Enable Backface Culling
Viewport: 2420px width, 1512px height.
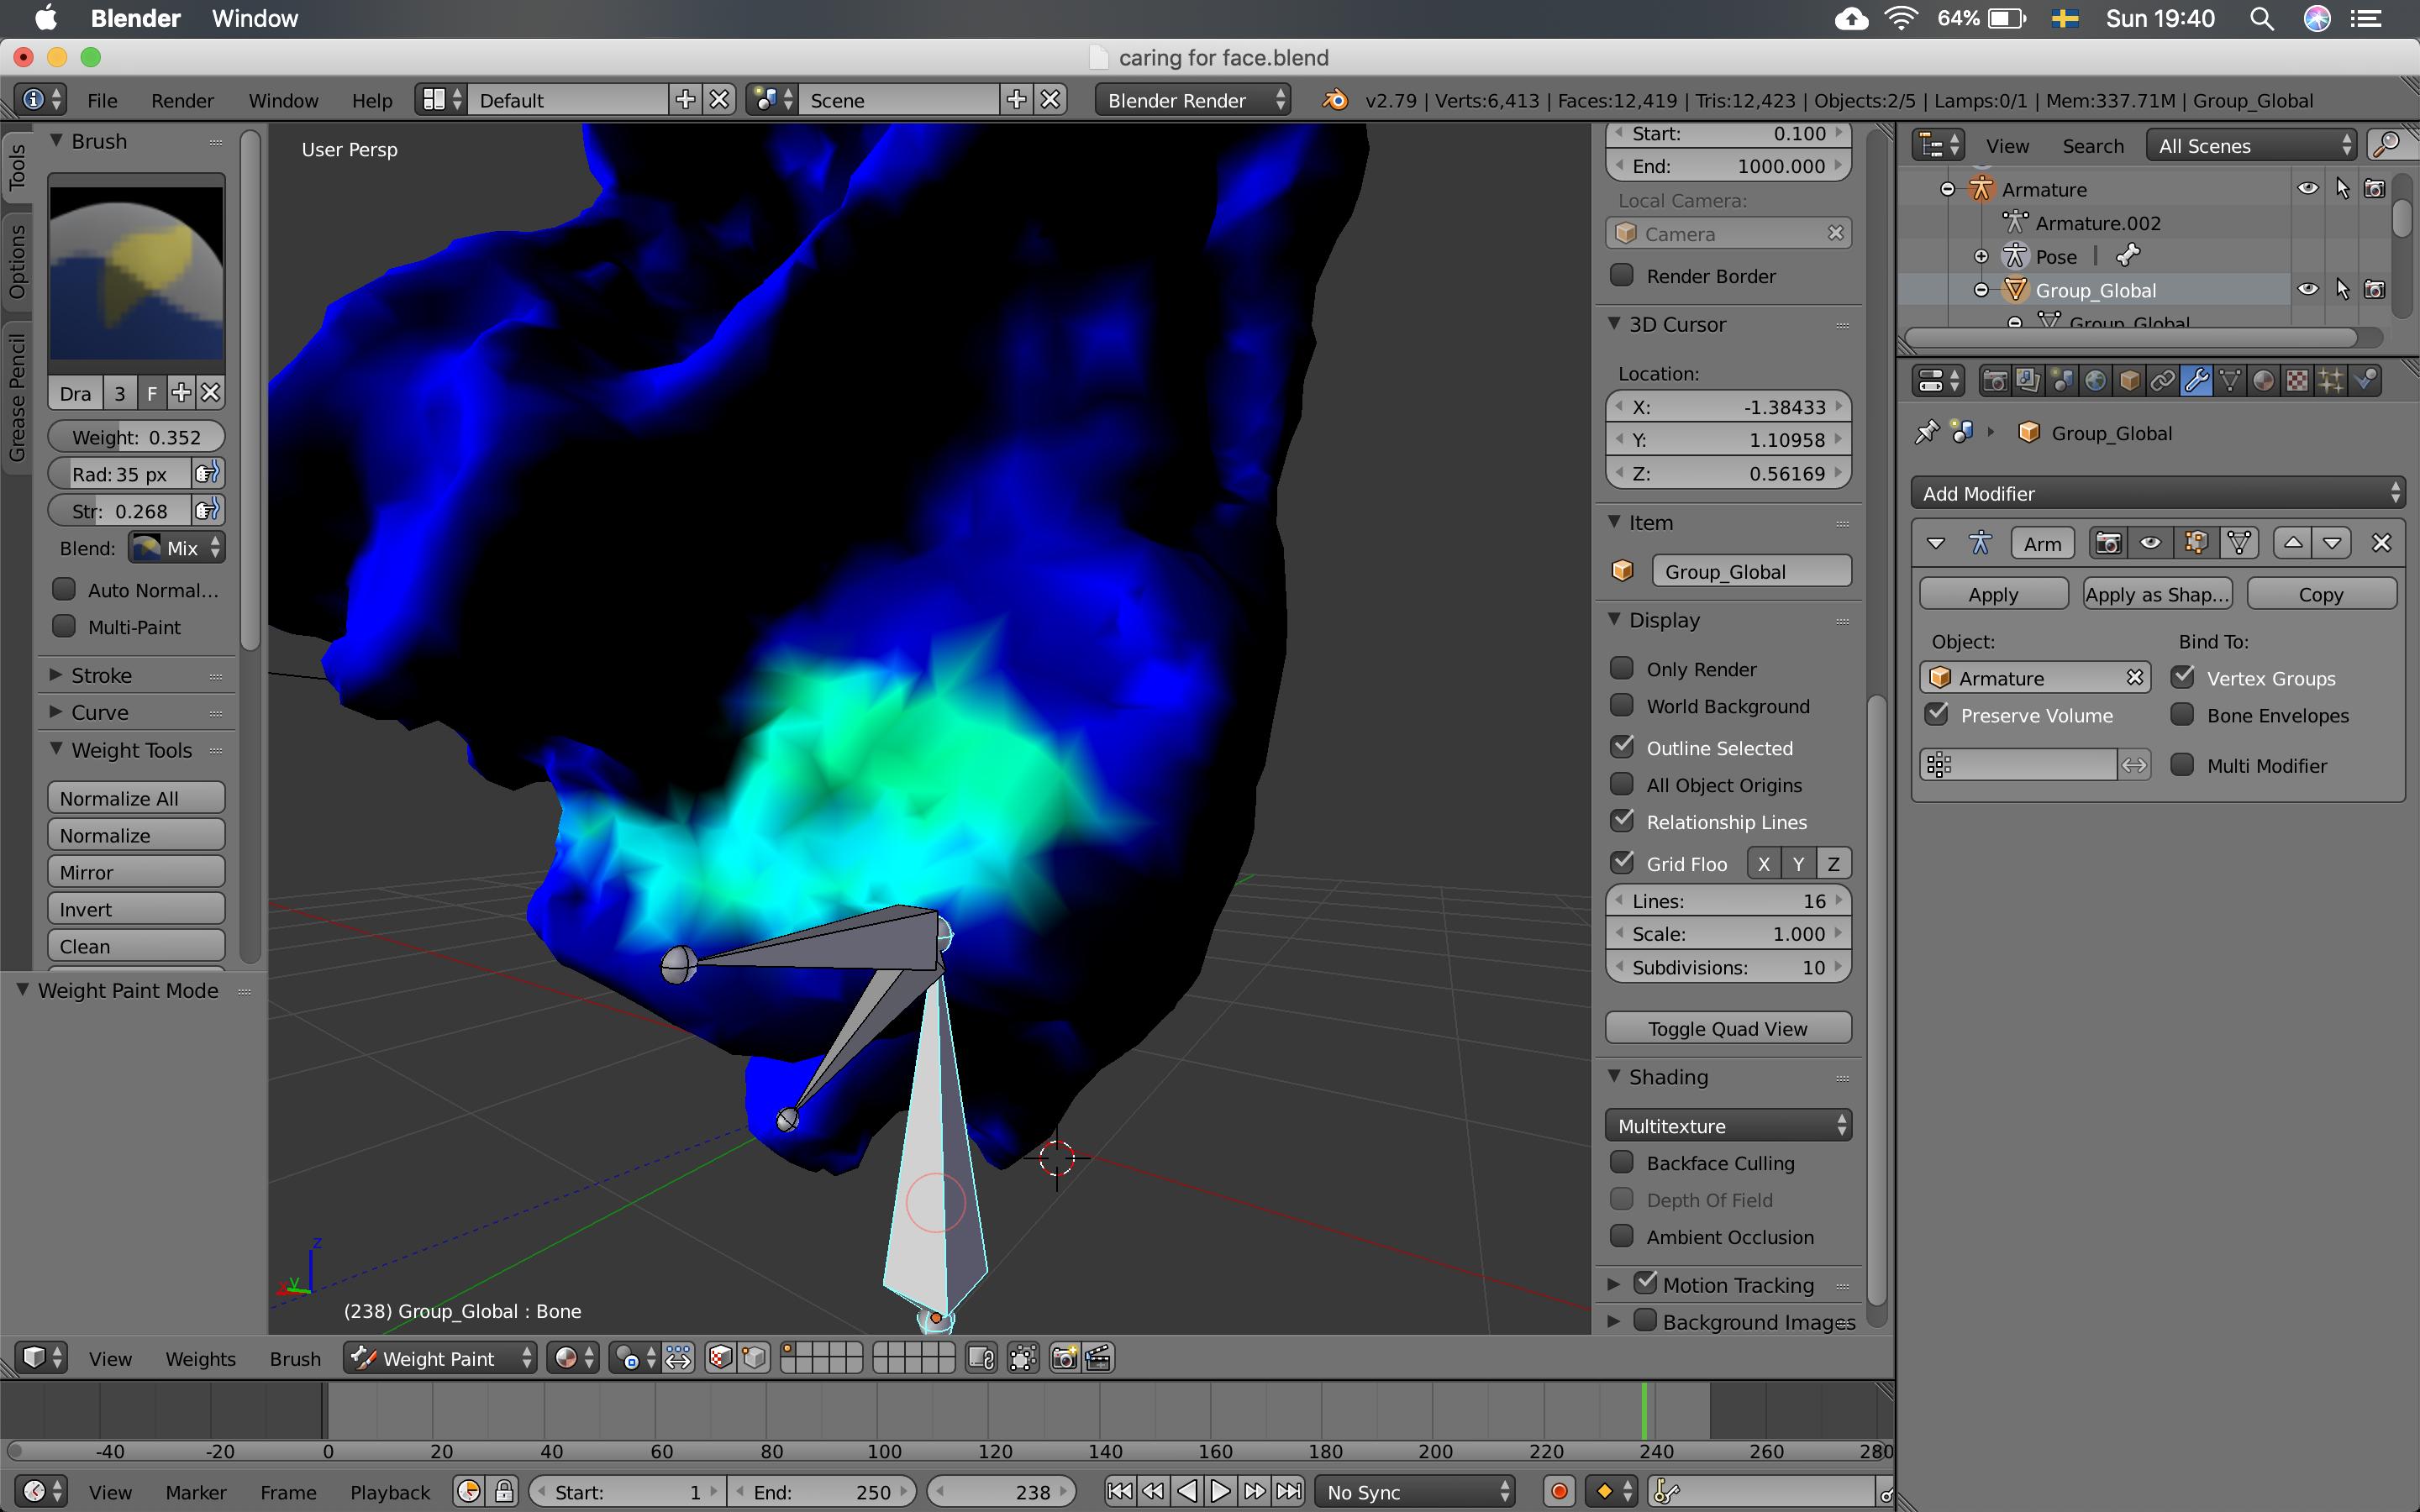1622,1162
